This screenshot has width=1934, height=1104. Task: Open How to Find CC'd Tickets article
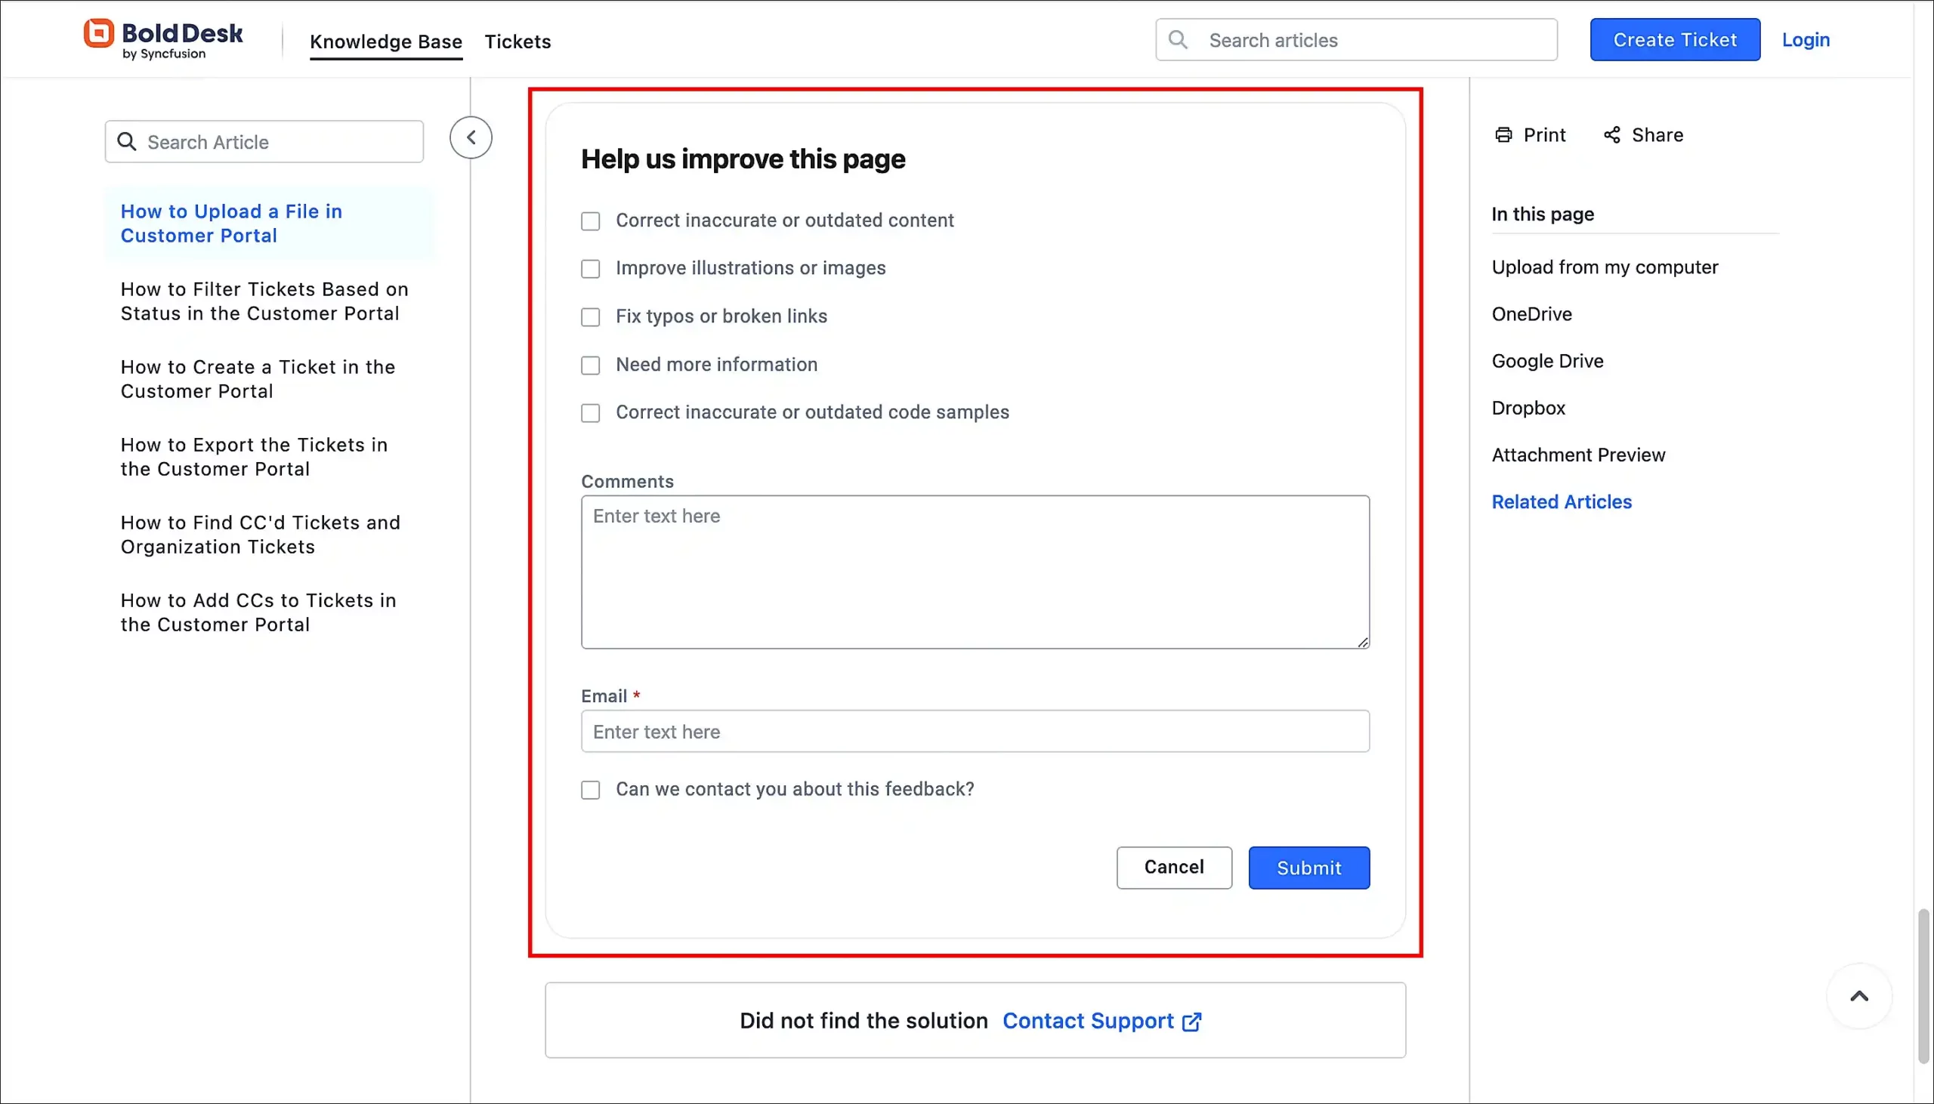[x=260, y=535]
